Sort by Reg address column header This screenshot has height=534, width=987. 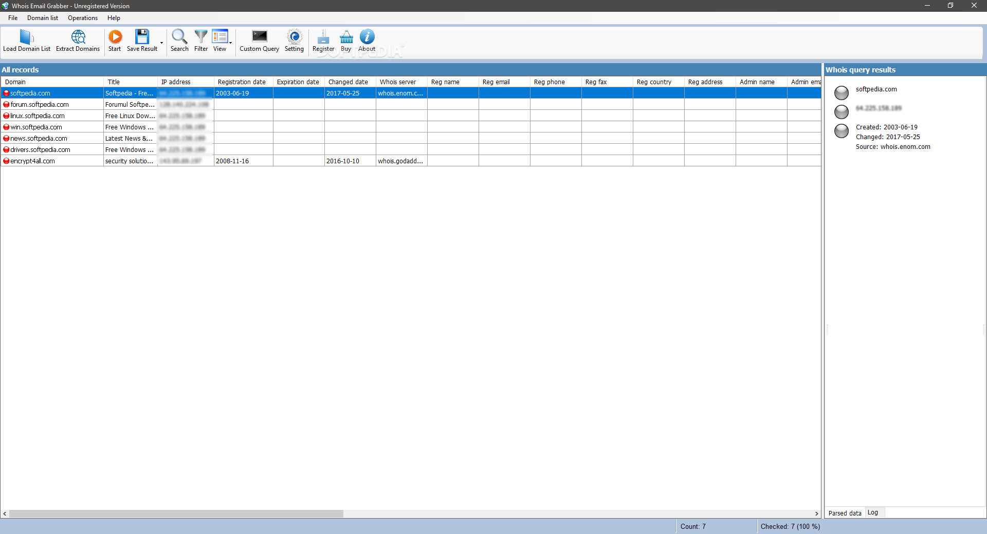click(710, 82)
